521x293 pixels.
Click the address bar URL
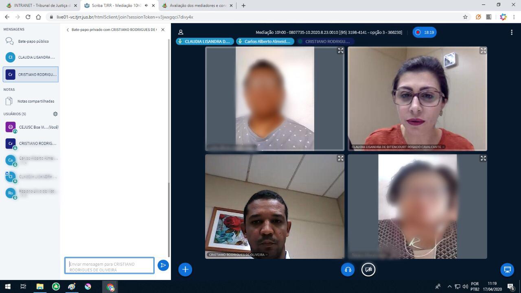(x=125, y=17)
